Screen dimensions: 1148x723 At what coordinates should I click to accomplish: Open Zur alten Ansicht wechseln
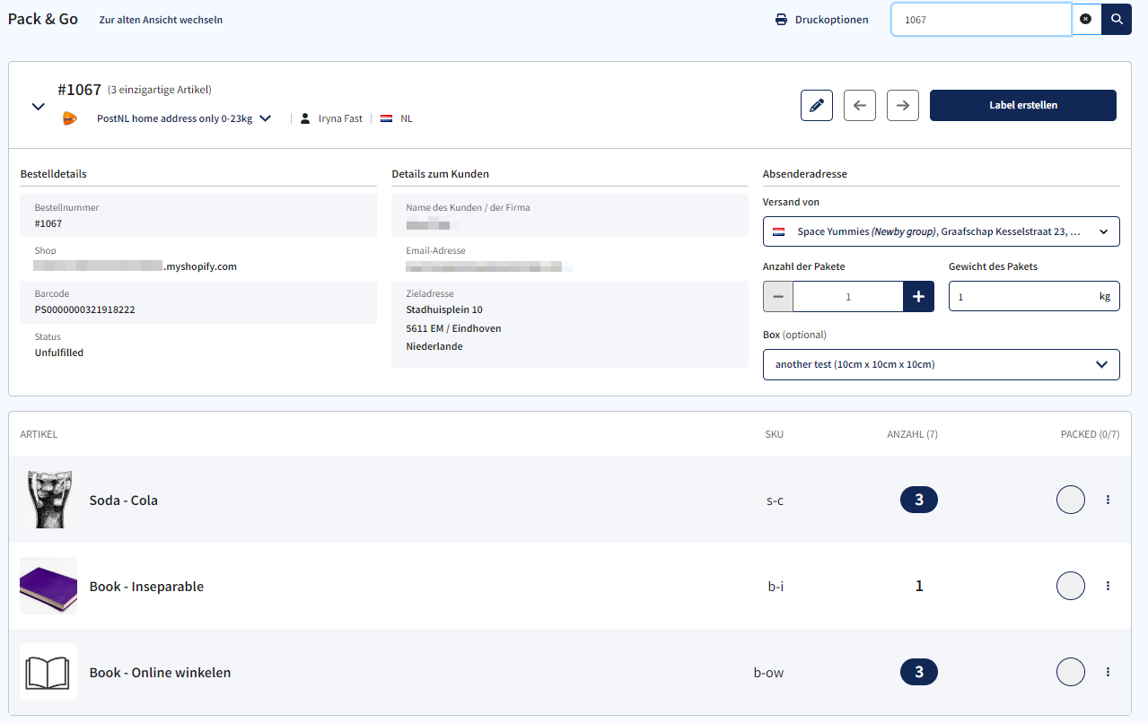click(161, 19)
